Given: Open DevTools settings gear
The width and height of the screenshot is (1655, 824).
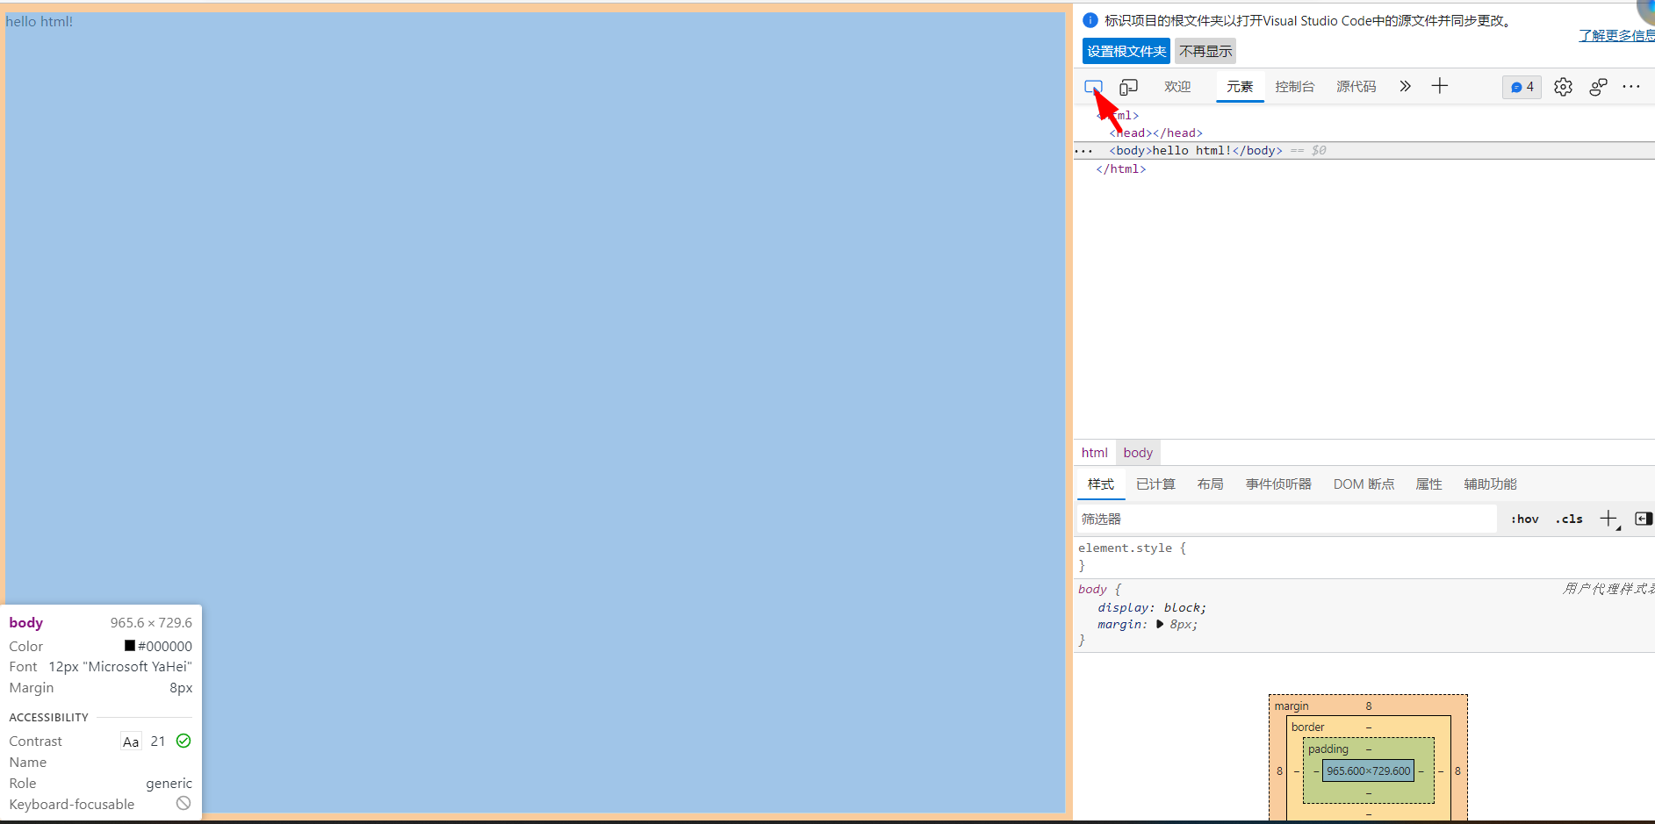Looking at the screenshot, I should click(x=1563, y=87).
